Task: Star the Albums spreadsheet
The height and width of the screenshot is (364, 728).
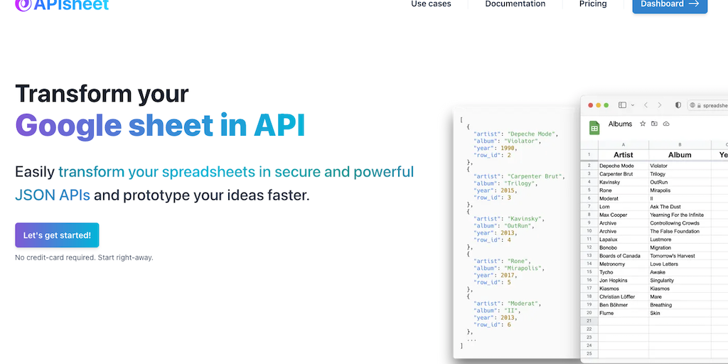Action: pyautogui.click(x=643, y=124)
